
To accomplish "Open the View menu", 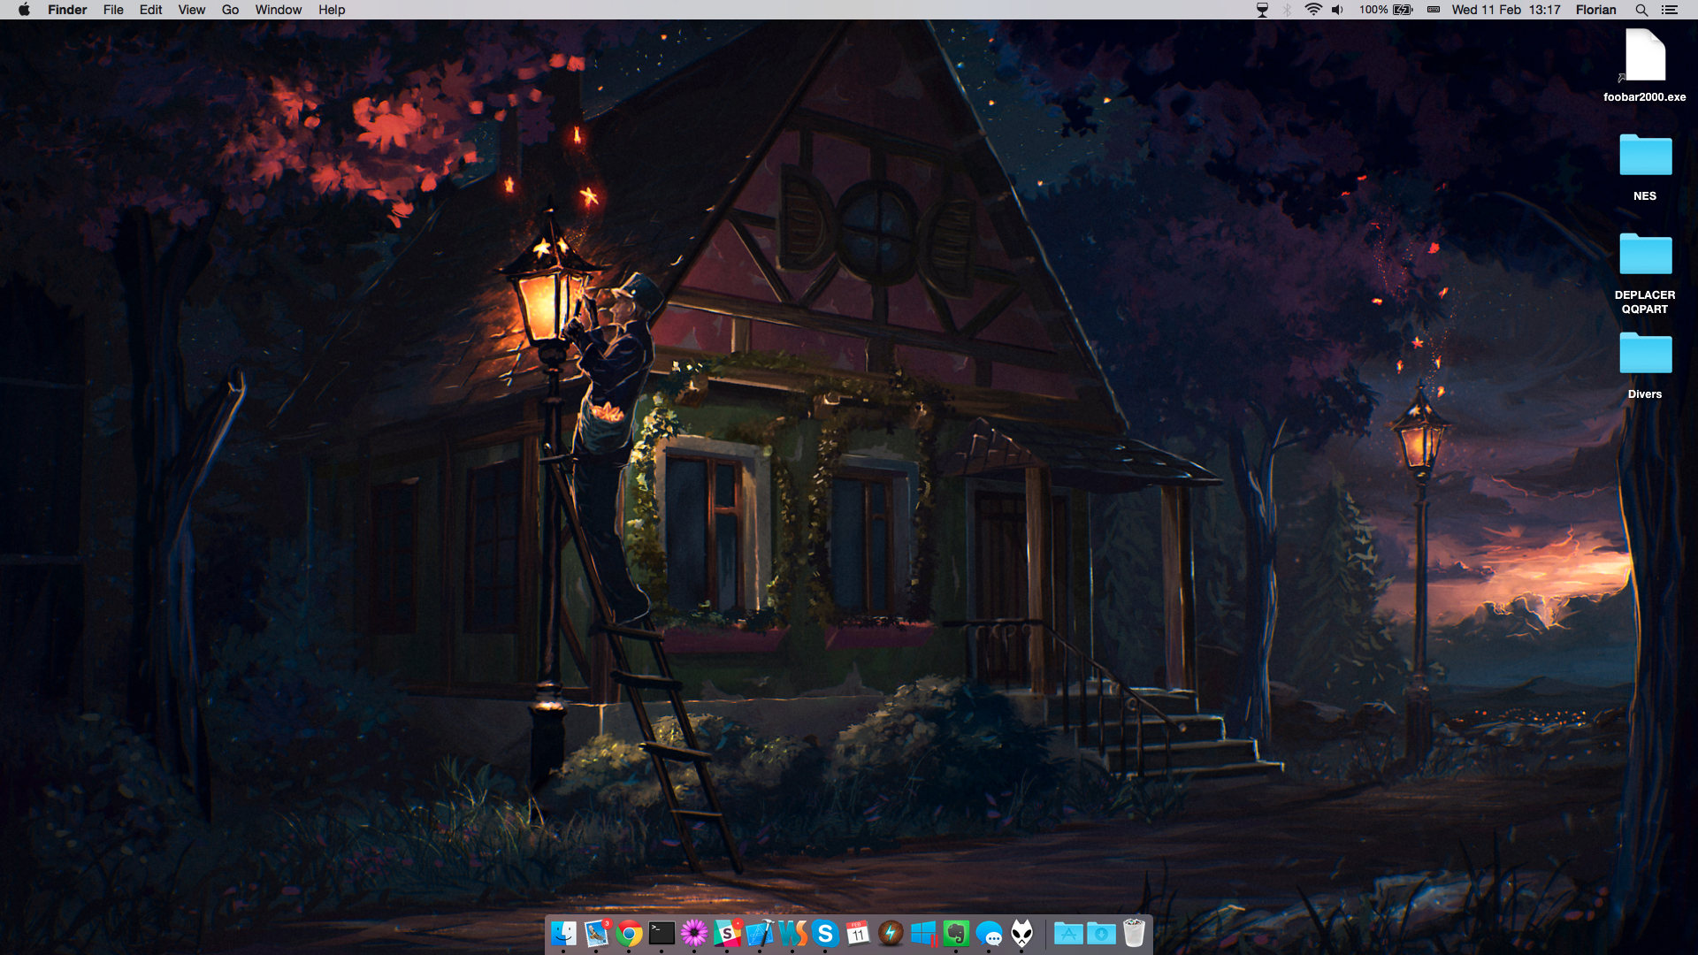I will tap(191, 10).
